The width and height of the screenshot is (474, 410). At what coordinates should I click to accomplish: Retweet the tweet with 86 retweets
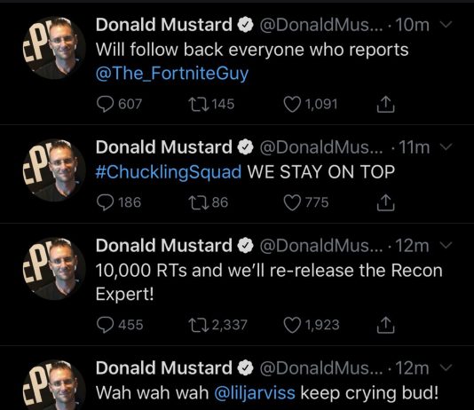click(198, 202)
